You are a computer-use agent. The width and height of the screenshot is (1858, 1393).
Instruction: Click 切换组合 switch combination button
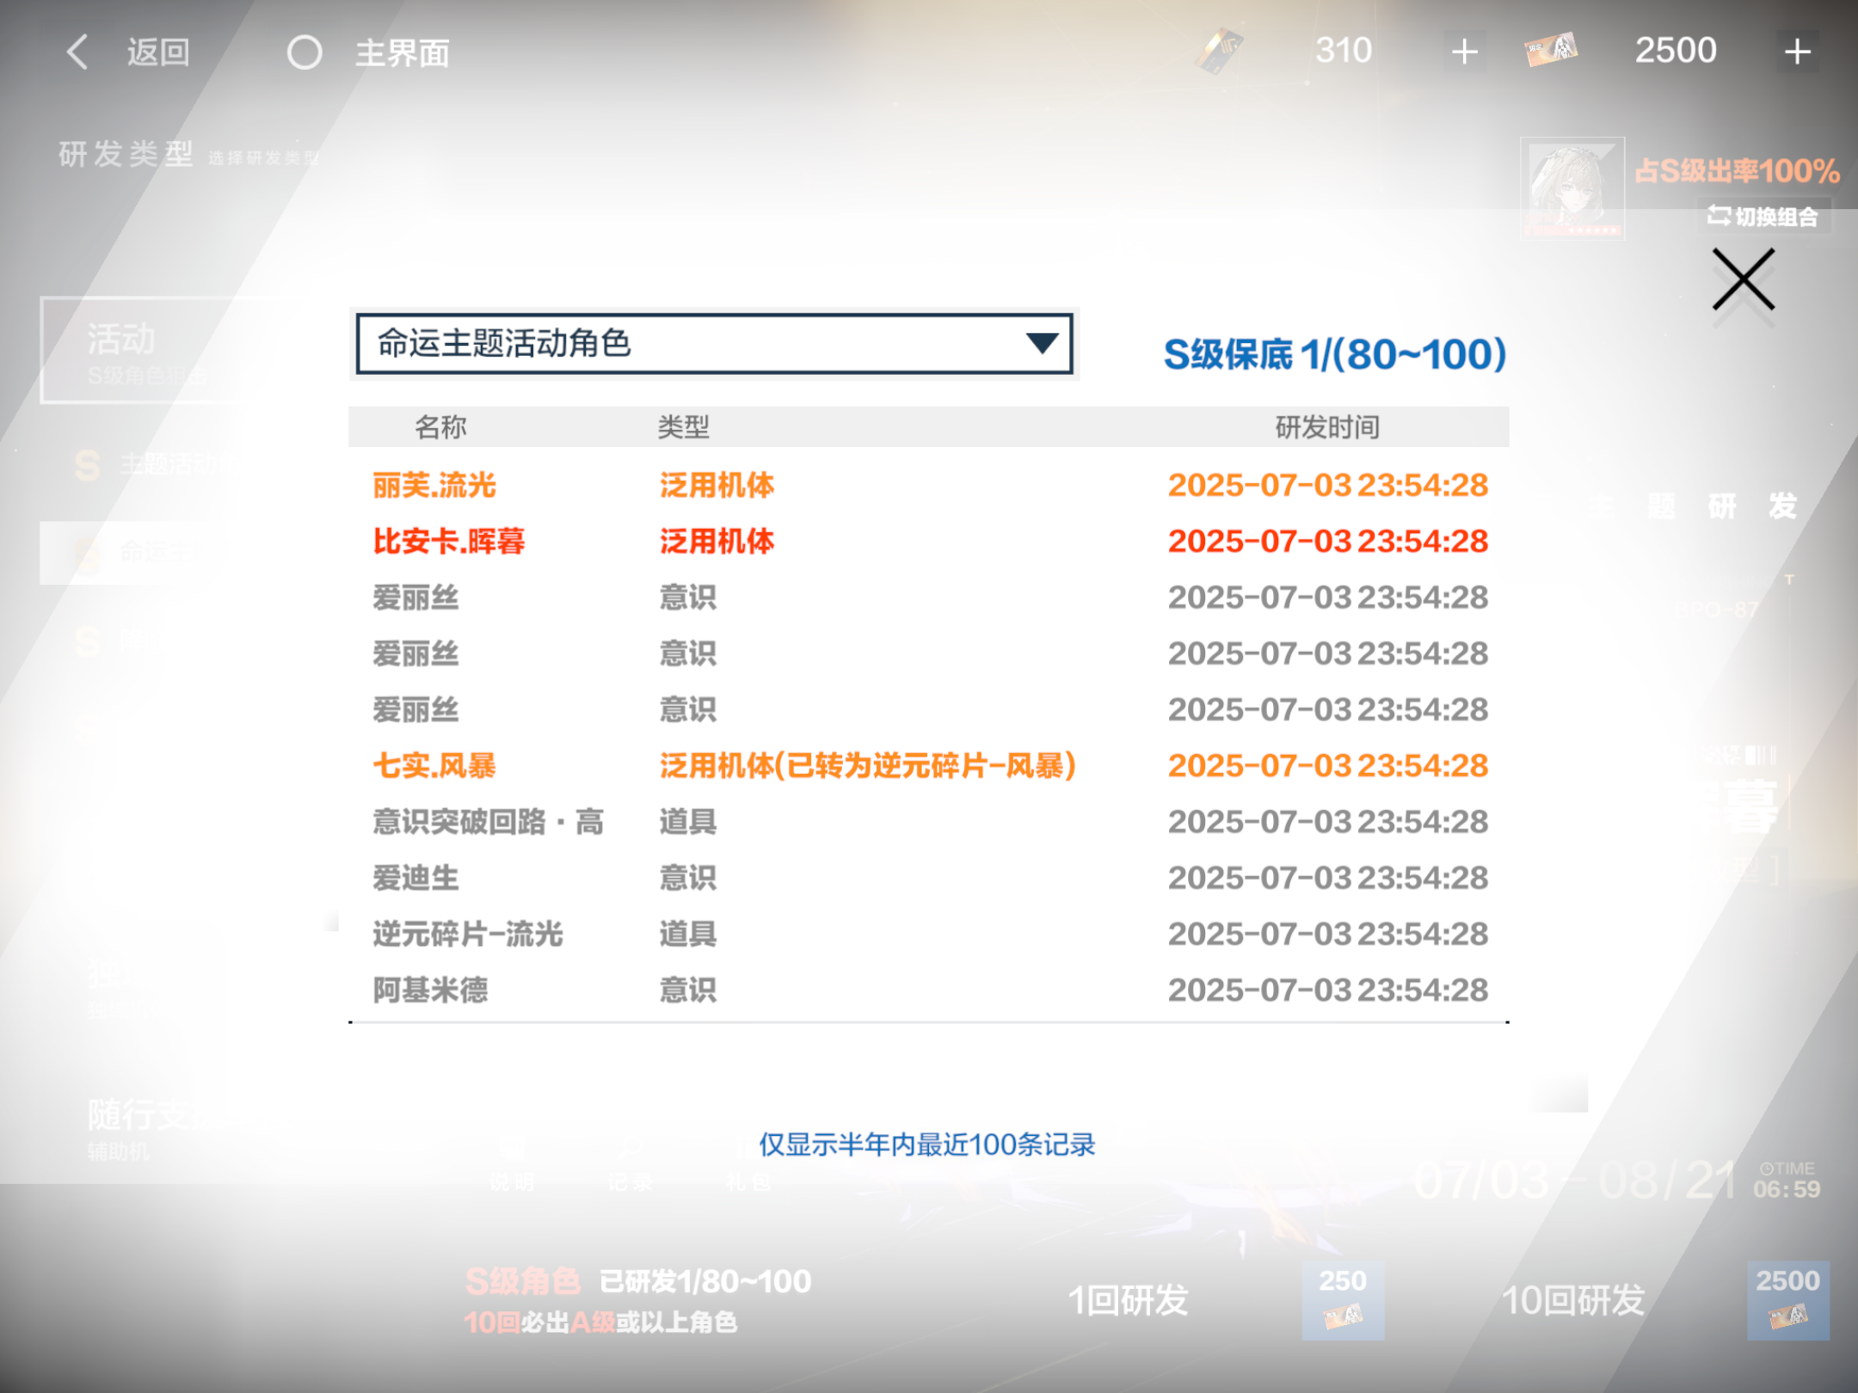point(1763,217)
